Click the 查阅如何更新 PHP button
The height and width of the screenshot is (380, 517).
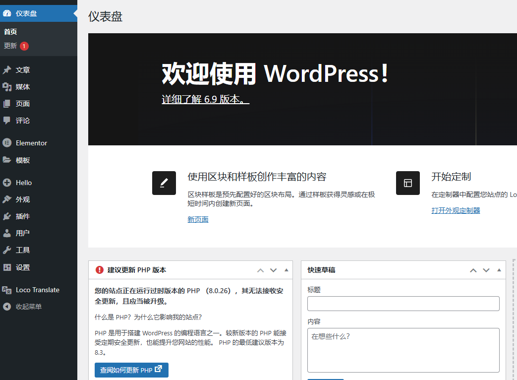pos(131,370)
